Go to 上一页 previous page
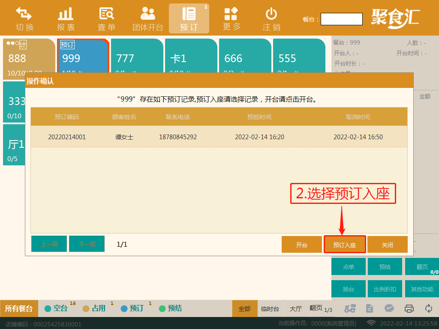 [49, 244]
